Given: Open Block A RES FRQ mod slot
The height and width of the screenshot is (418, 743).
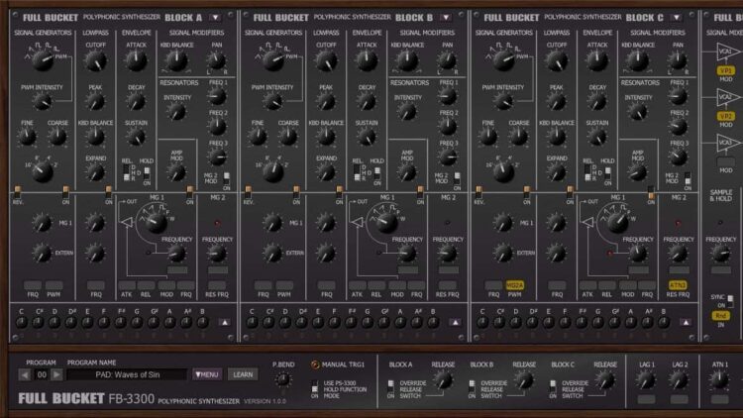Looking at the screenshot, I should pos(217,285).
